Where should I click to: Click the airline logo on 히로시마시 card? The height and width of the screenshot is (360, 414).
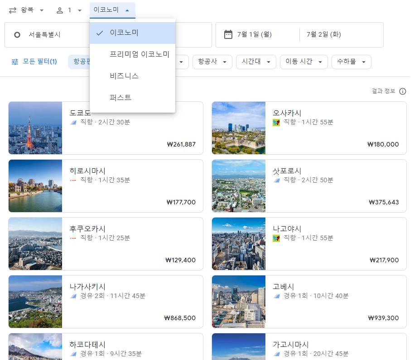coord(73,180)
